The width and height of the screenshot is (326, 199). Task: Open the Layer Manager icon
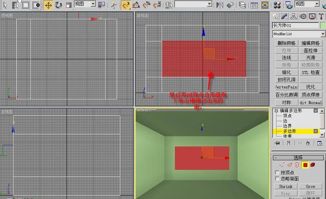point(242,5)
